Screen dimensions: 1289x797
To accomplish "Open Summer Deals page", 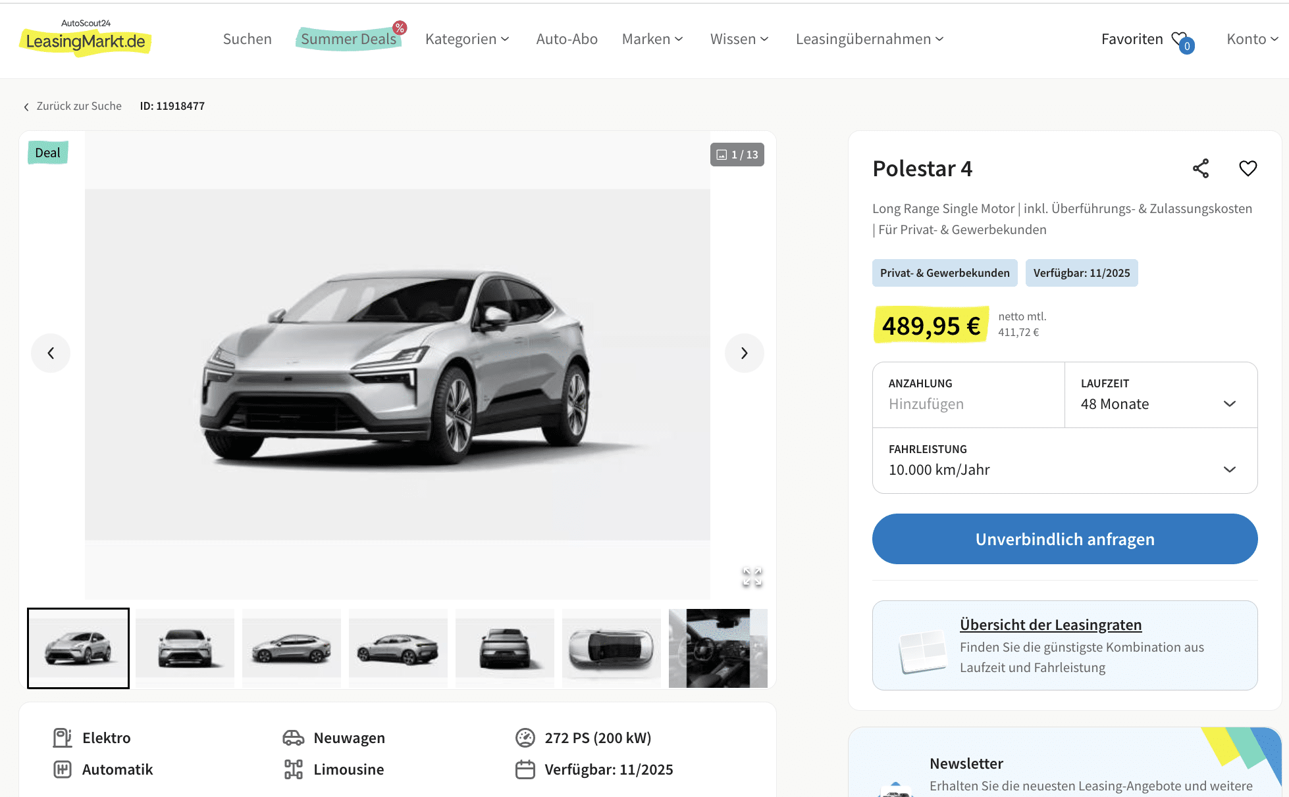I will pos(349,39).
